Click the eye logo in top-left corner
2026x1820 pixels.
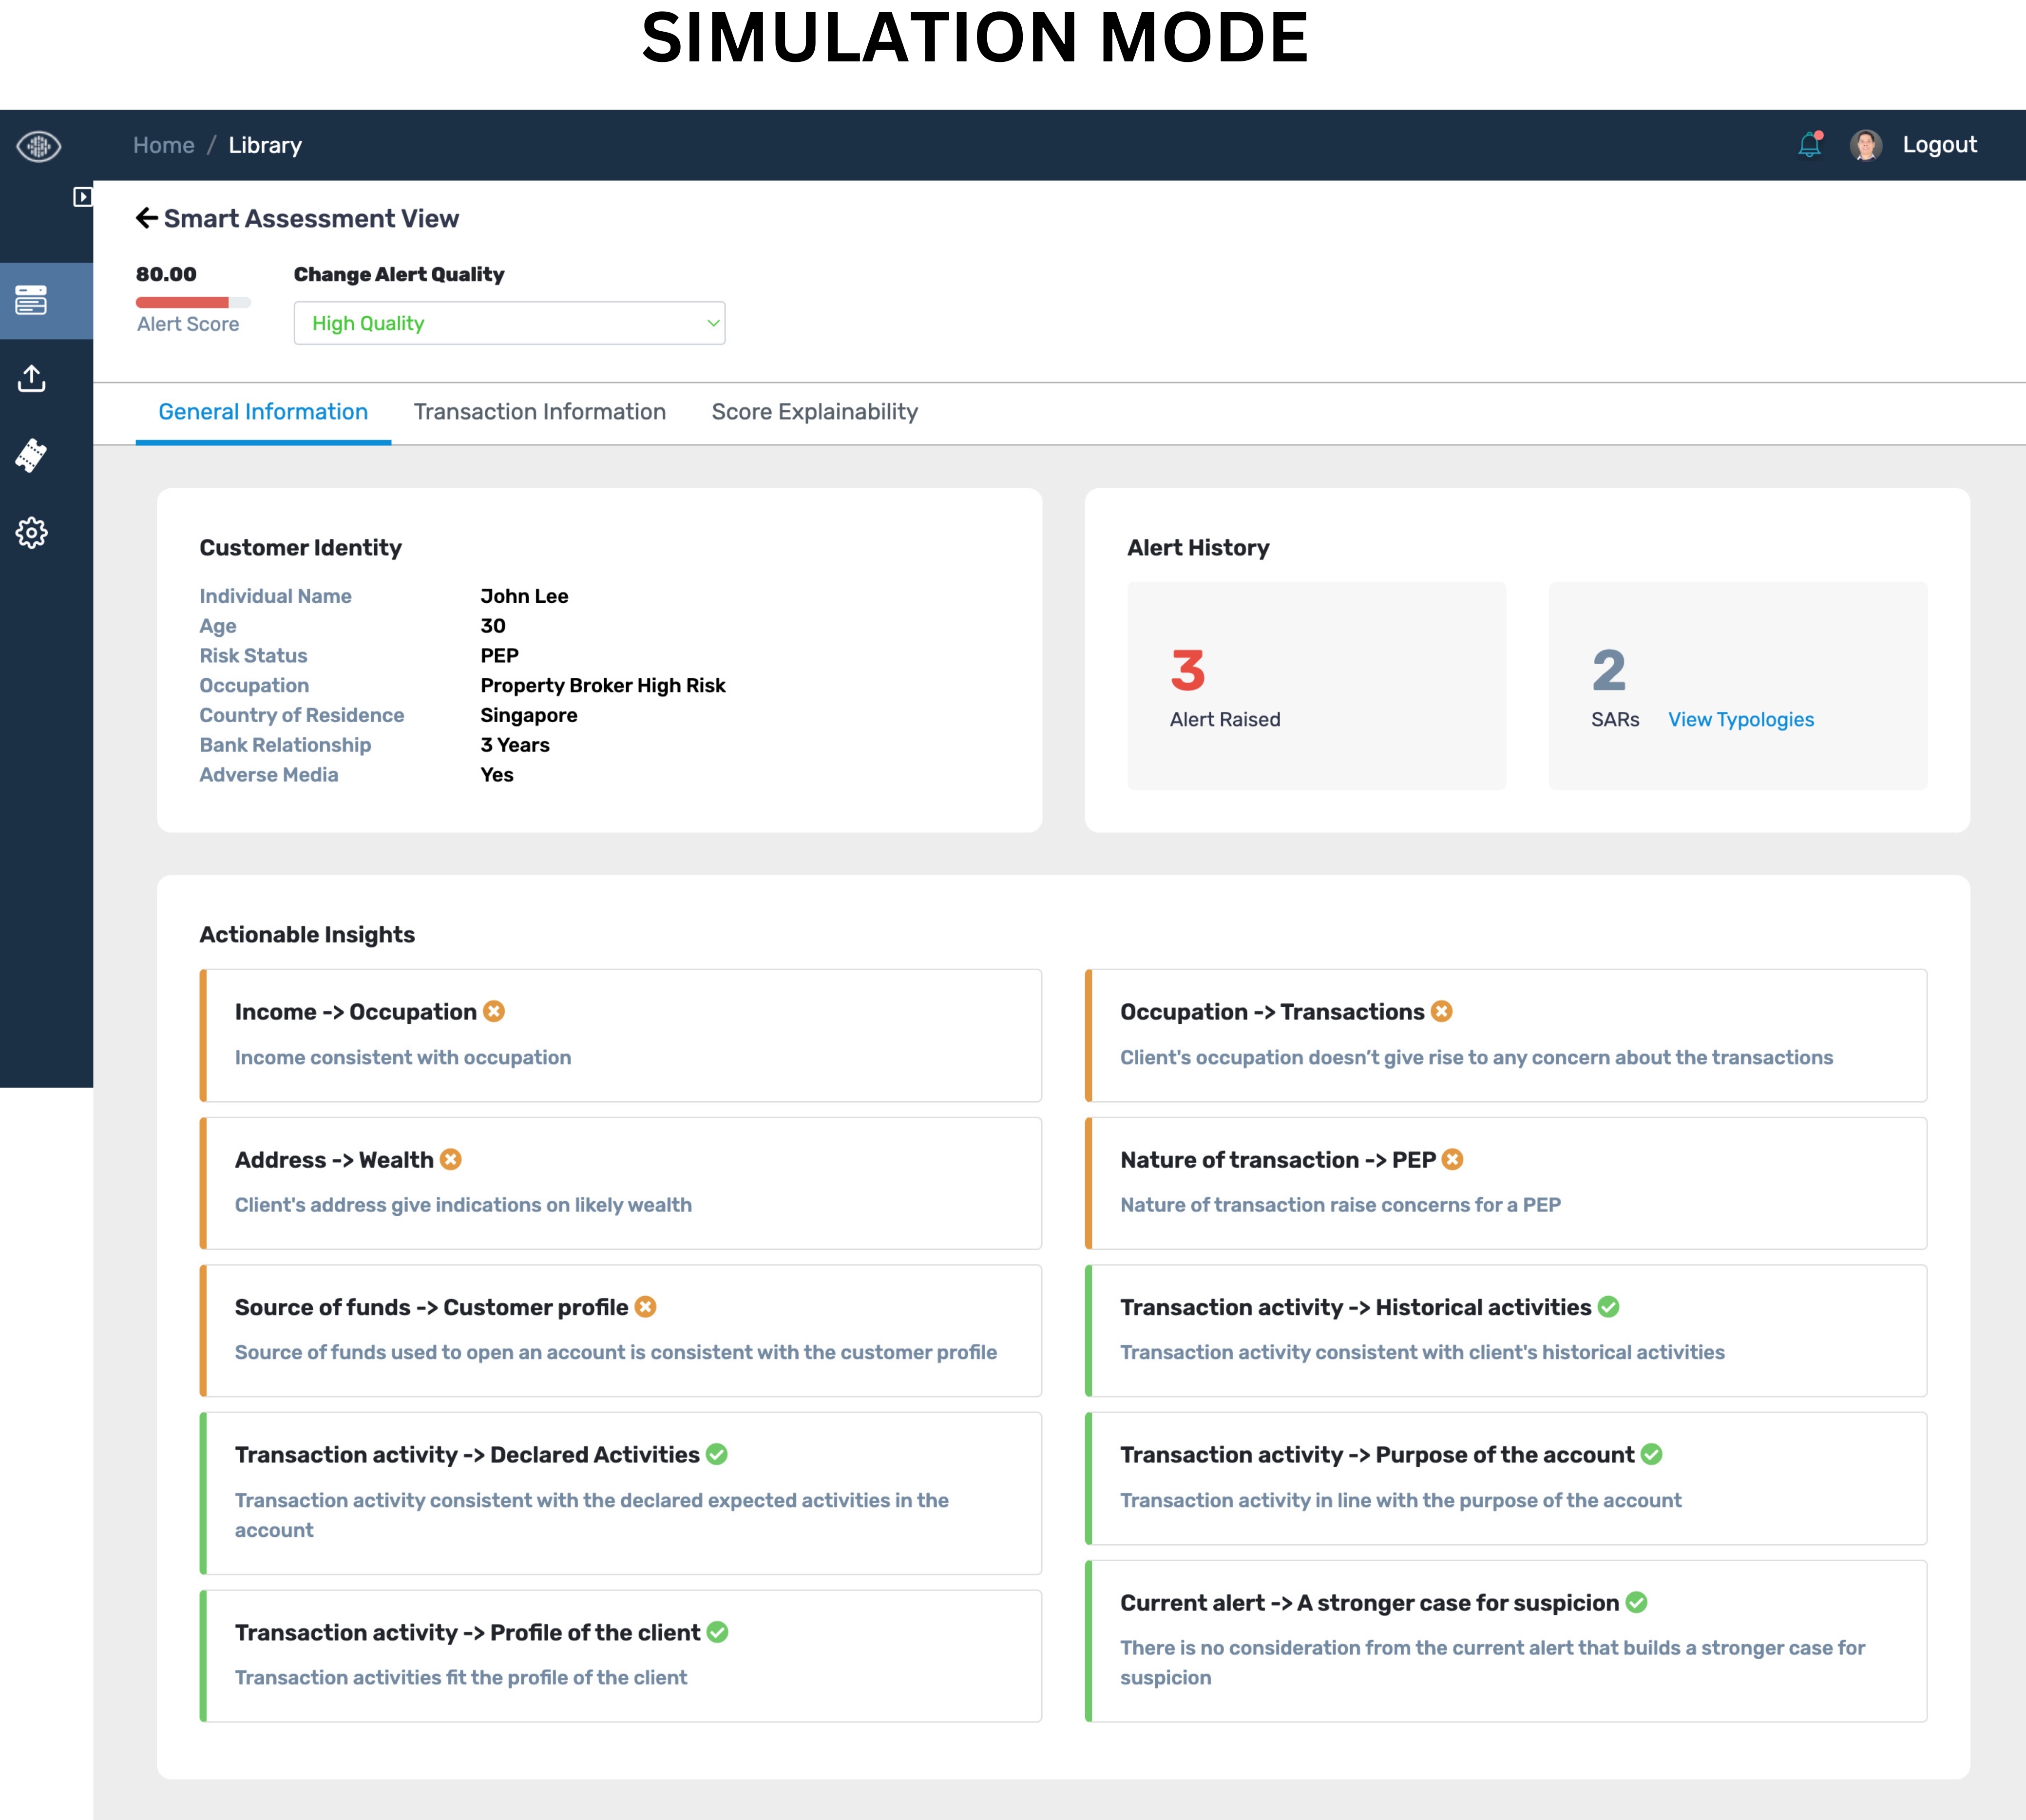[x=38, y=146]
